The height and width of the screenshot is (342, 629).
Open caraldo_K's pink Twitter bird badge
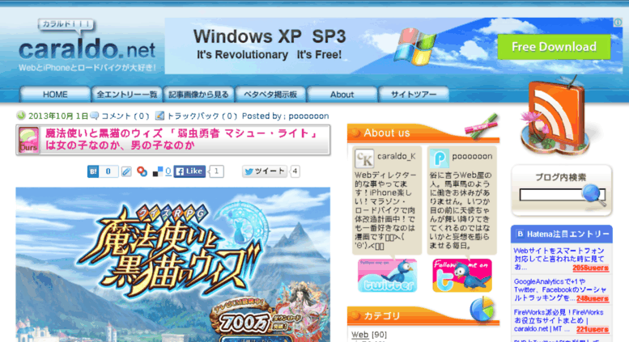387,275
